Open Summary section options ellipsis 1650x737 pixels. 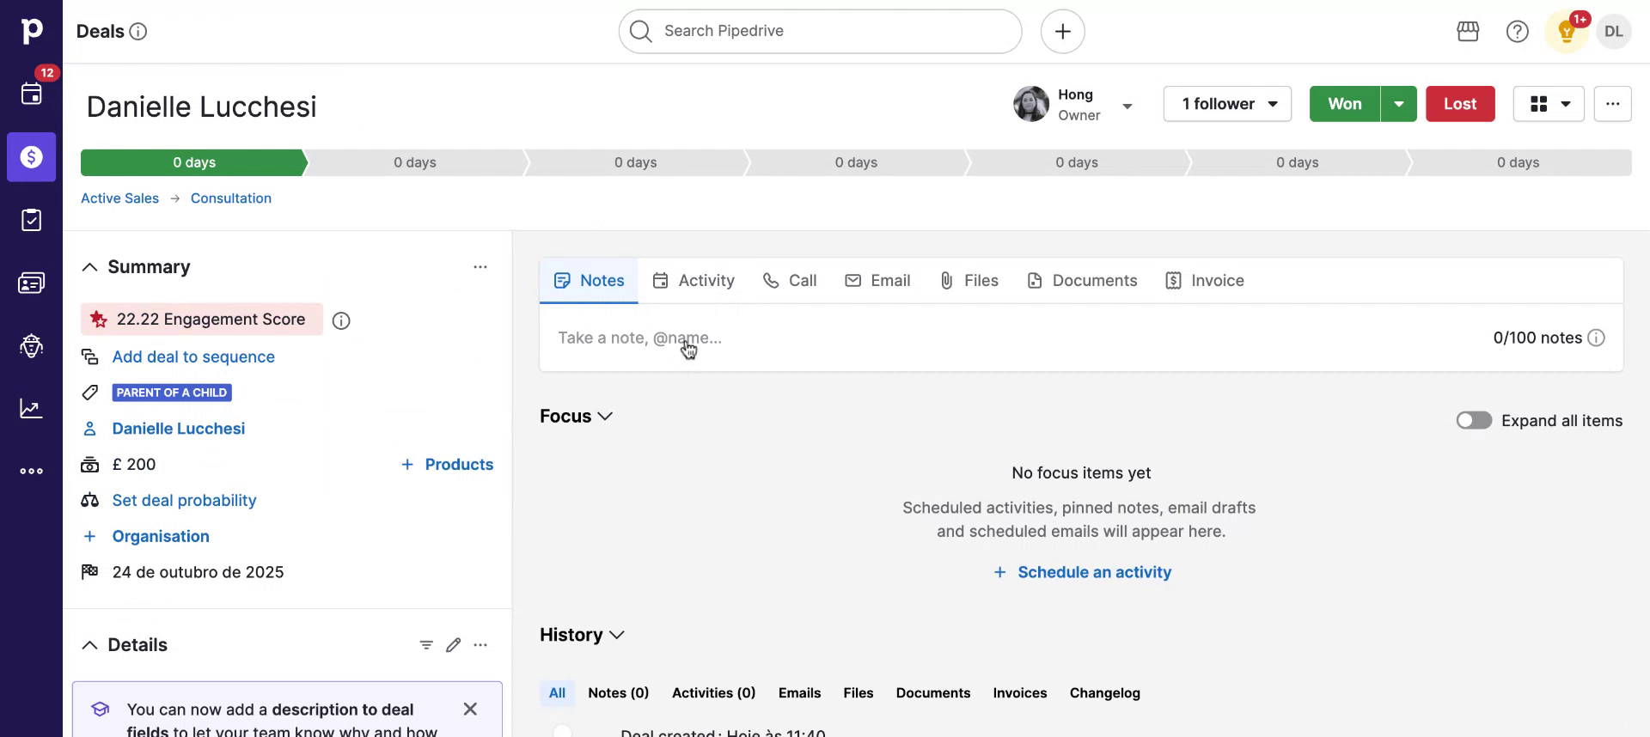tap(480, 267)
